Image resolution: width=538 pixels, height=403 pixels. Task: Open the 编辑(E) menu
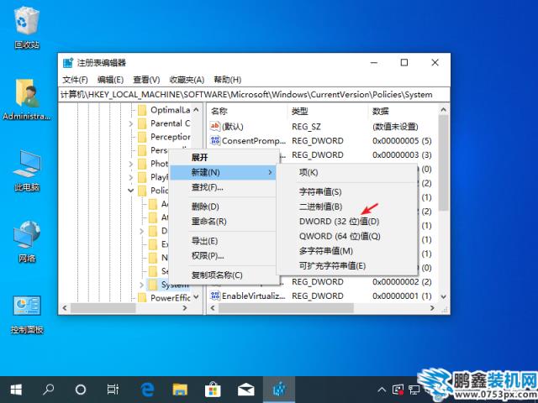click(110, 80)
